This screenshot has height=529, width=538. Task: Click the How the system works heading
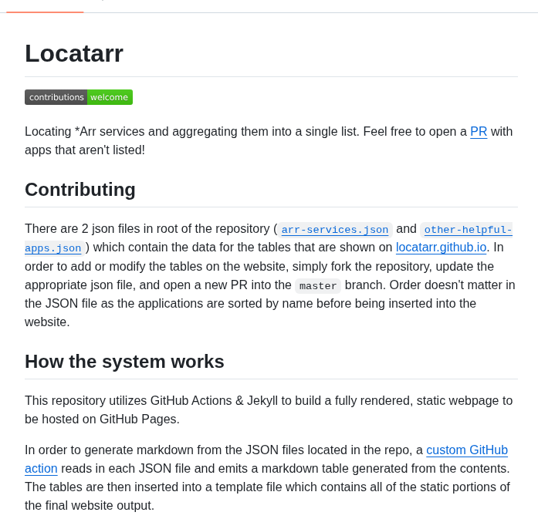point(124,362)
